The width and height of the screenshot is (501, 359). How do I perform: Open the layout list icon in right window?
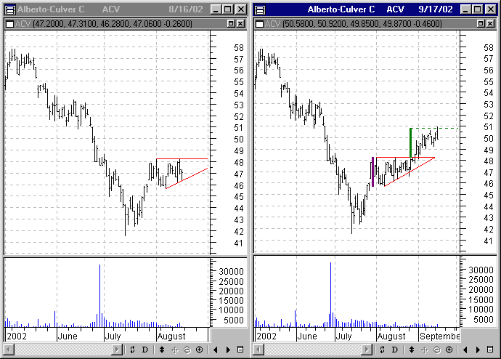[490, 350]
